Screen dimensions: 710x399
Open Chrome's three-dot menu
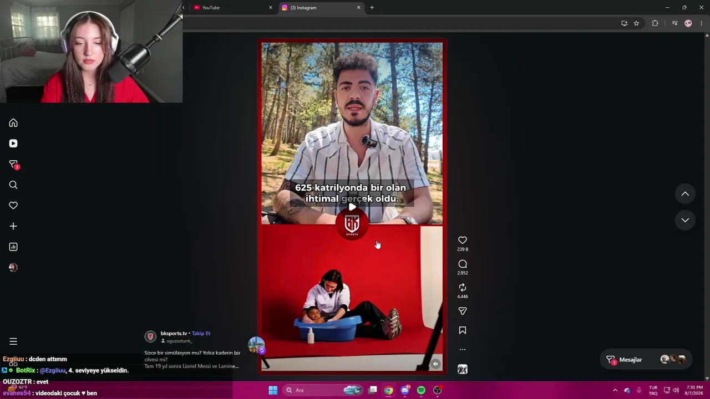[x=702, y=23]
